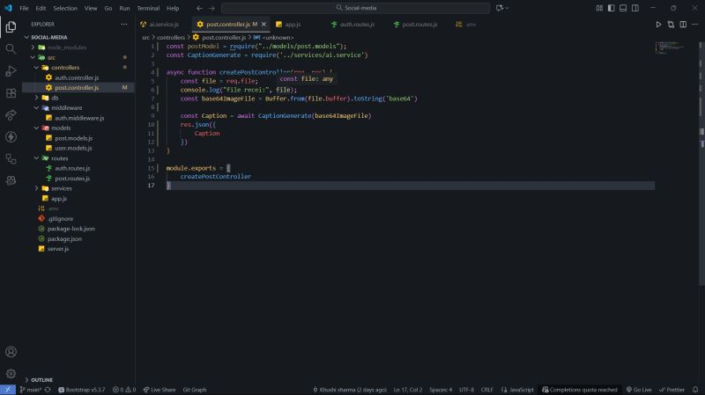The image size is (705, 395).
Task: Click the remote window indicator
Action: 8,390
